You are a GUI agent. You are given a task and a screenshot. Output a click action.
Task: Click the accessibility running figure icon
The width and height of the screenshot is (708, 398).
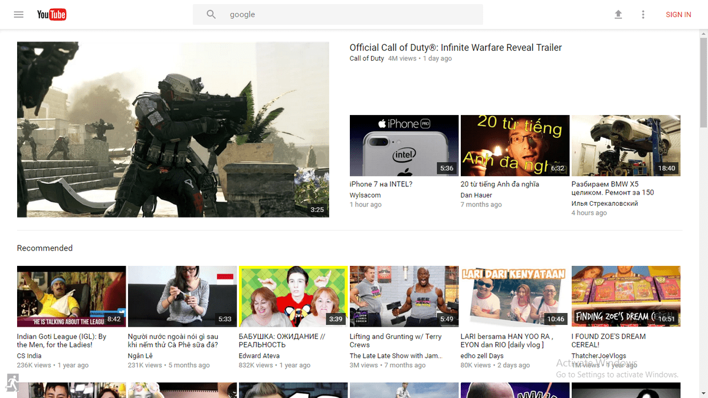coord(12,381)
